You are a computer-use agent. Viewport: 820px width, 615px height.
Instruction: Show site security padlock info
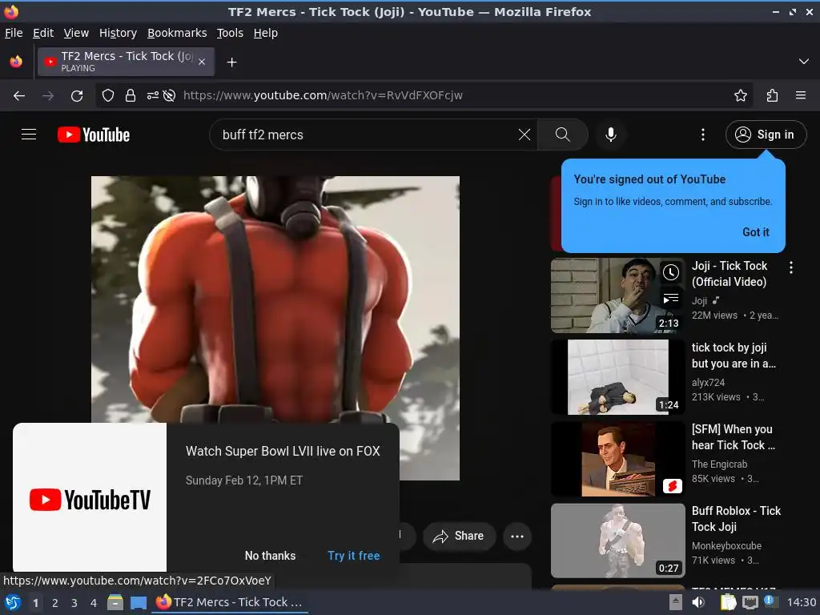[131, 96]
